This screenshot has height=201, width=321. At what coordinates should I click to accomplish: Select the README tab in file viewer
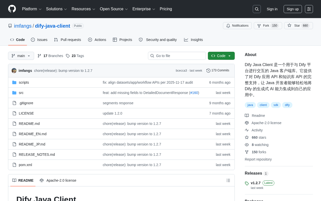[23, 180]
